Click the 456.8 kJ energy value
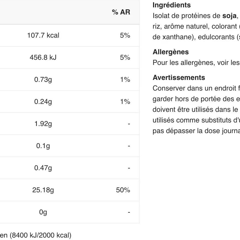This screenshot has height=240, width=240. pyautogui.click(x=43, y=58)
